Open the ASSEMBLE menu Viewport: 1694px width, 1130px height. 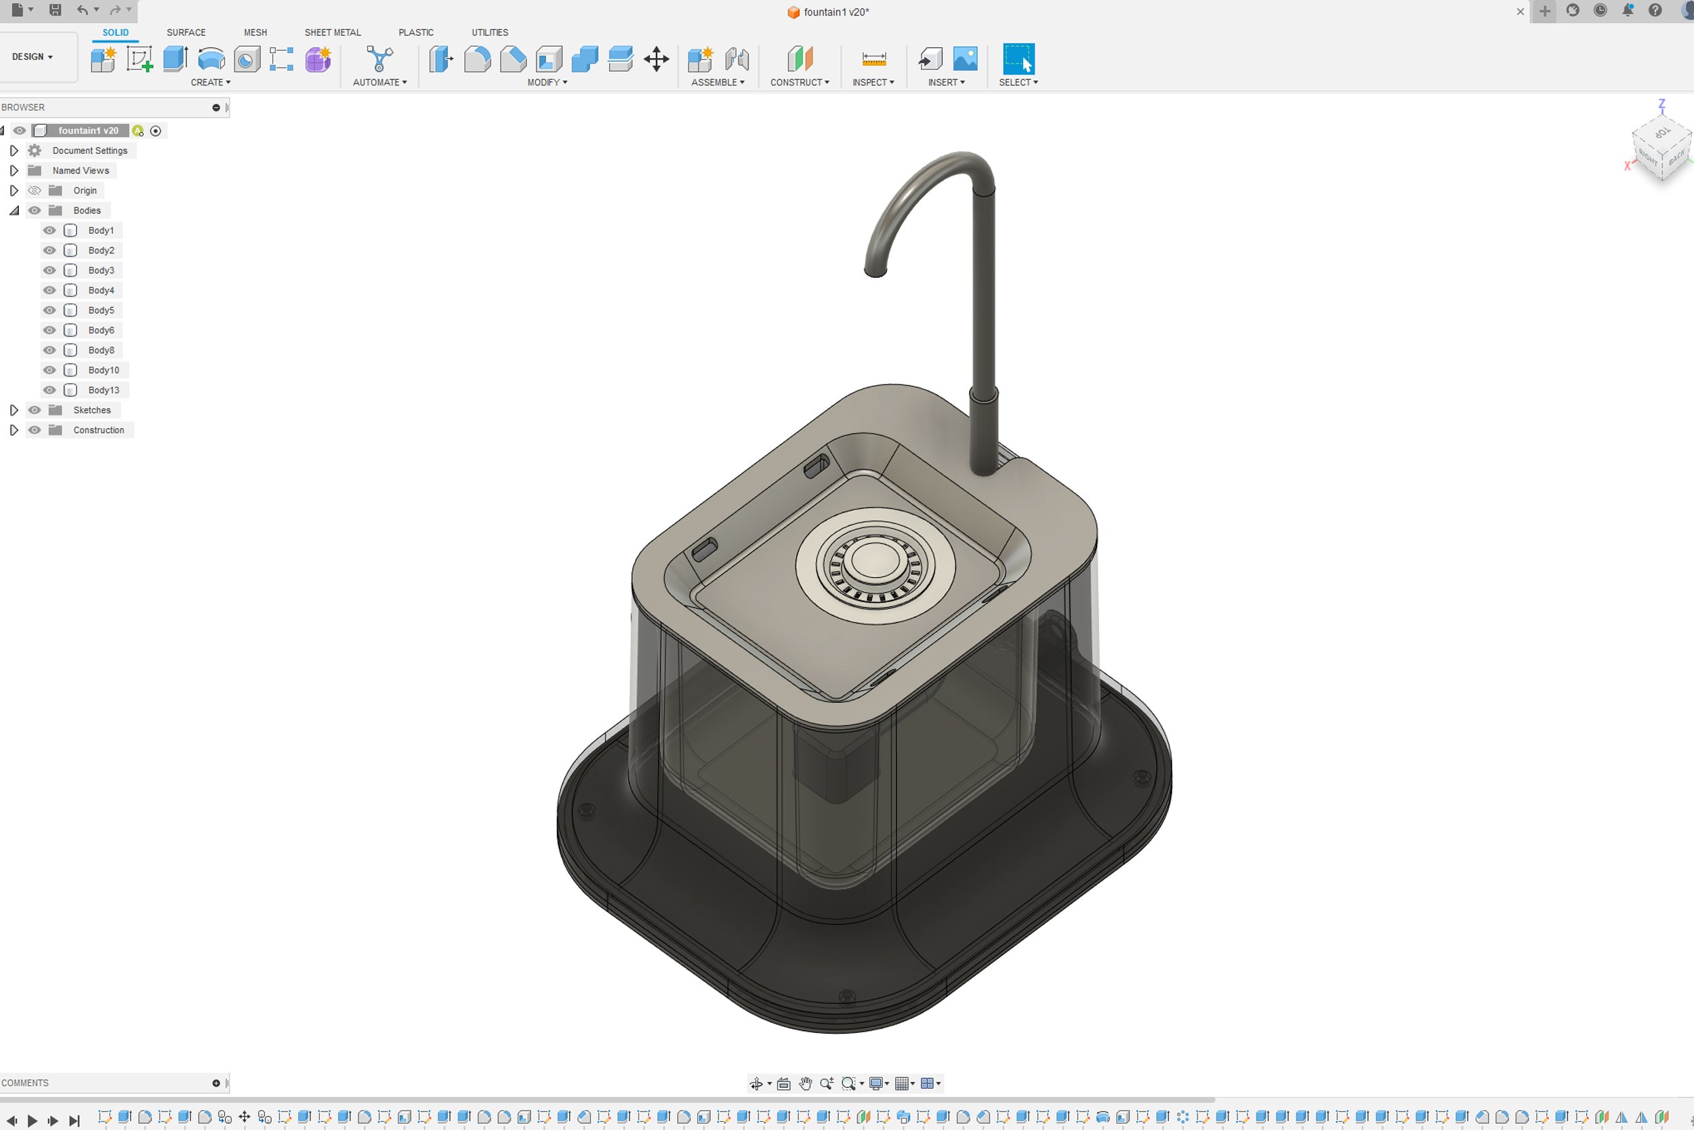point(718,83)
